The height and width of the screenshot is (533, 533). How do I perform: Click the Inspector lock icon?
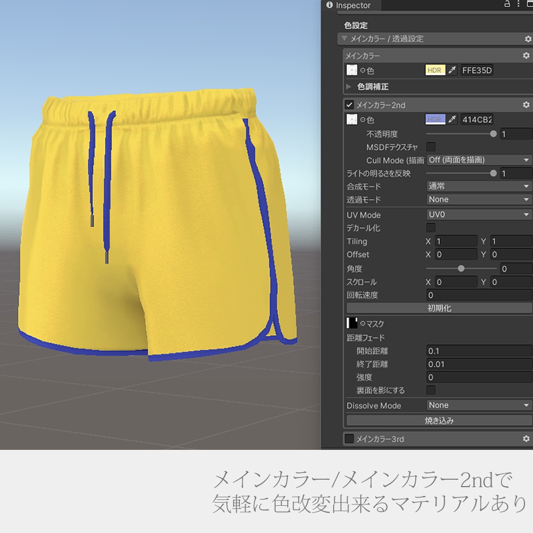click(507, 4)
